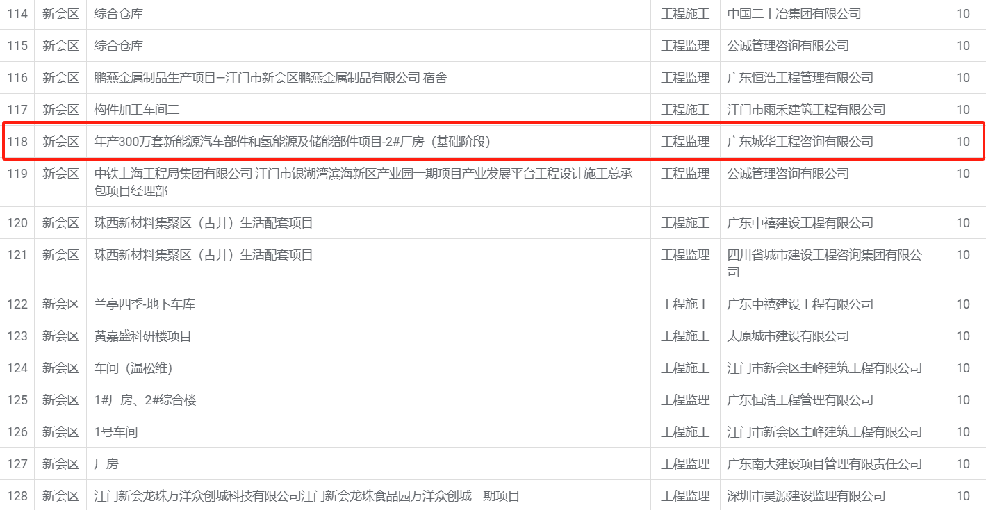986x510 pixels.
Task: Click the 兰亭四季-地下车库 project name
Action: (x=145, y=304)
